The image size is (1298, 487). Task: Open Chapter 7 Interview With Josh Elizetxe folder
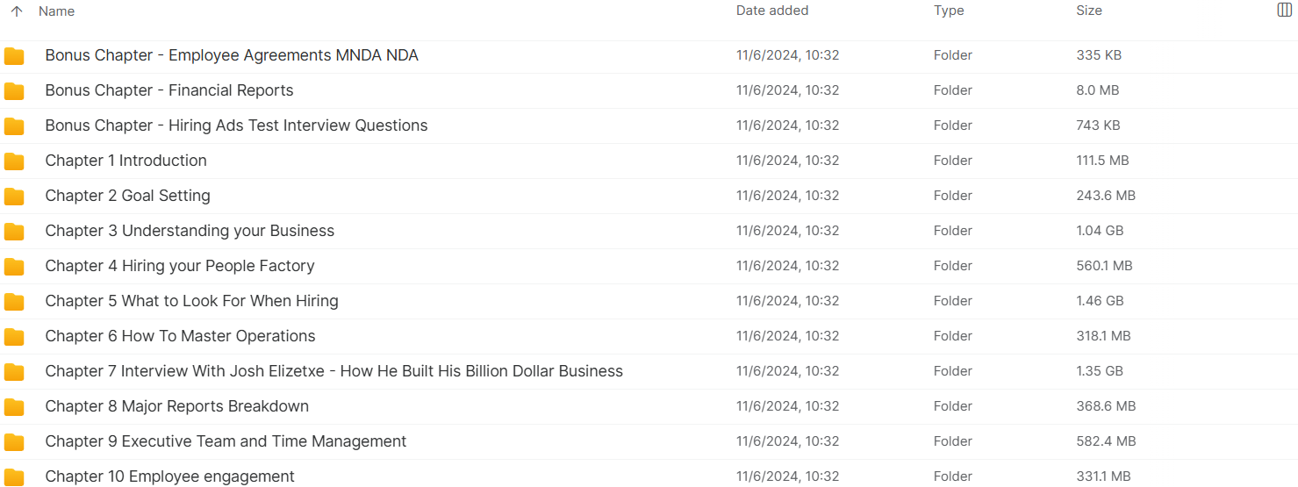333,371
